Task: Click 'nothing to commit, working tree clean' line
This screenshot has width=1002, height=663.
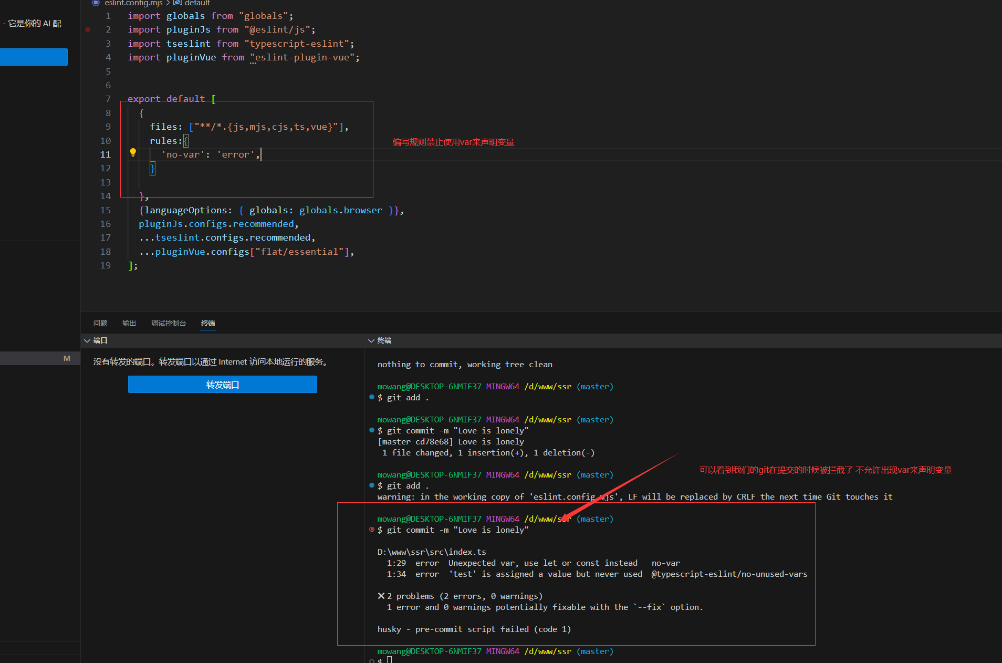Action: point(465,364)
